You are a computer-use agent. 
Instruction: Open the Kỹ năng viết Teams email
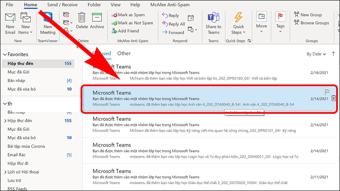coord(210,125)
